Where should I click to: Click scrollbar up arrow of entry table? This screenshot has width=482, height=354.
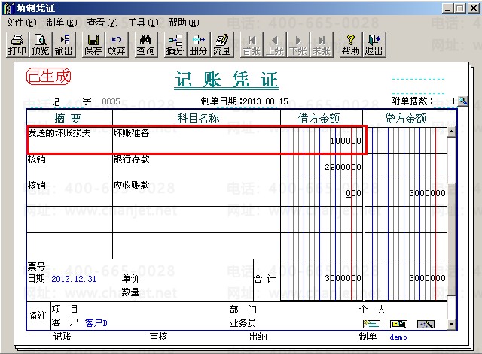coord(451,132)
